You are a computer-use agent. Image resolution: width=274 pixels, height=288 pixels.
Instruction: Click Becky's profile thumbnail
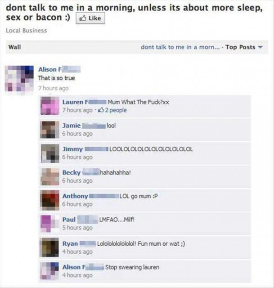50,177
